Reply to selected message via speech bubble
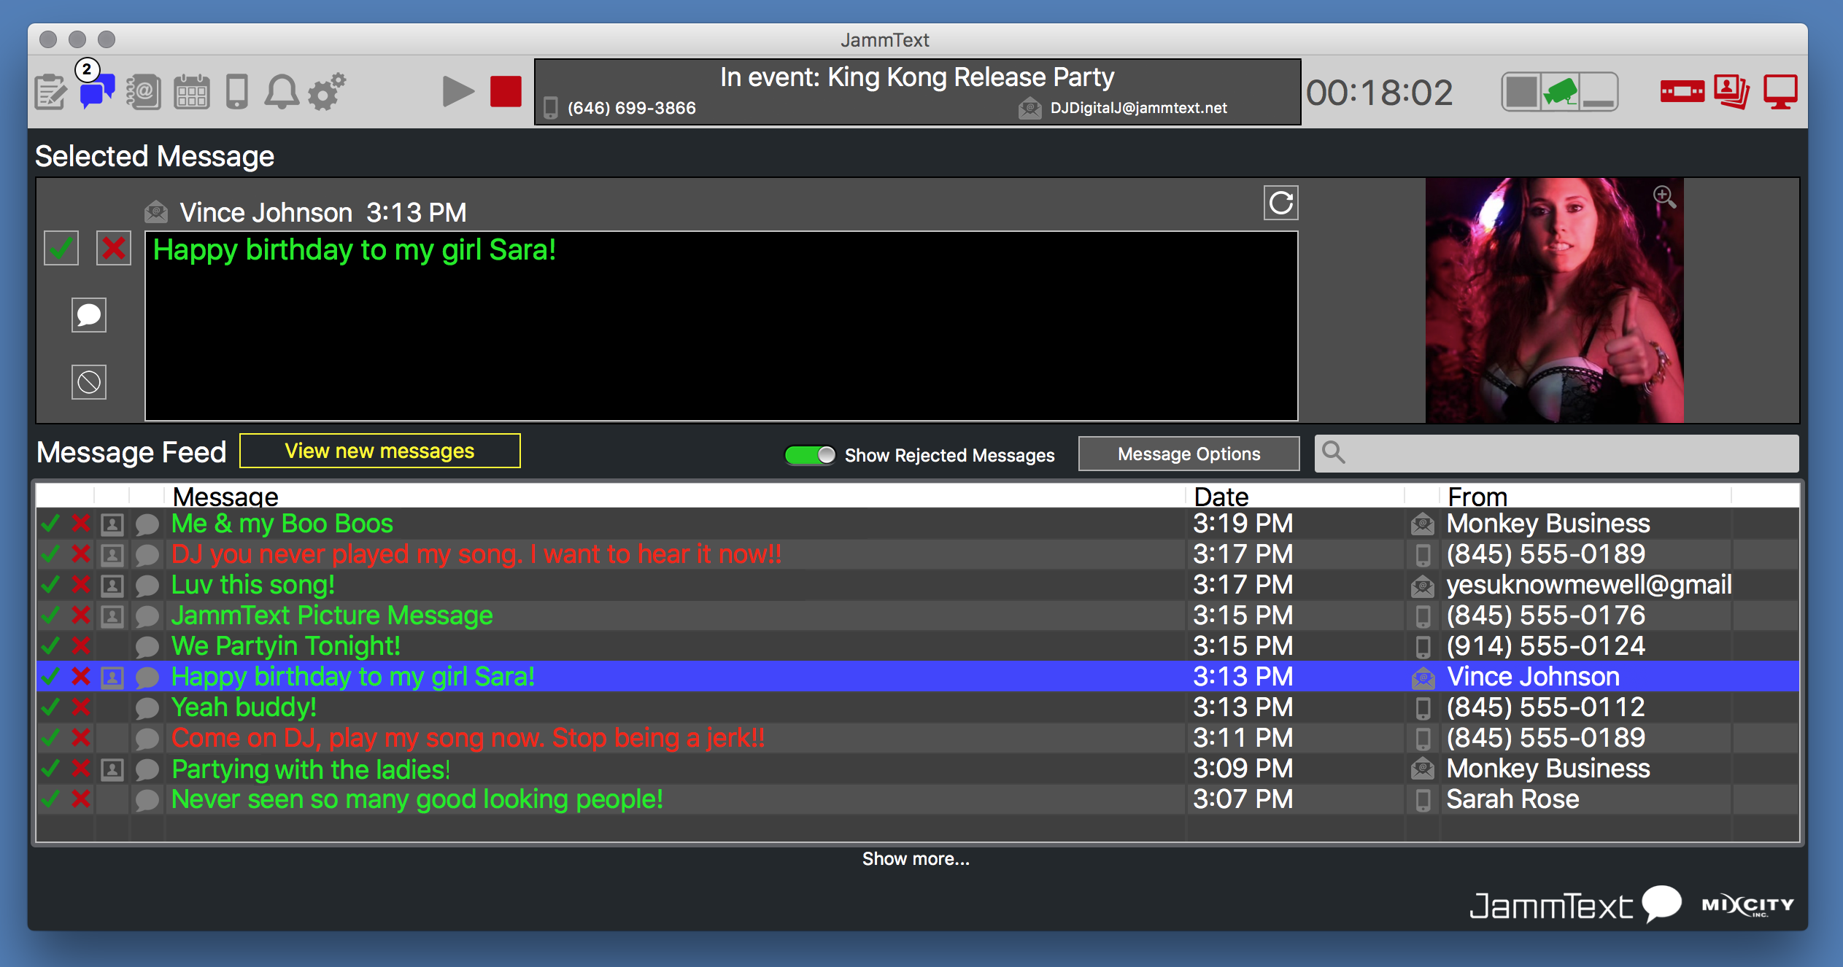 pyautogui.click(x=89, y=315)
